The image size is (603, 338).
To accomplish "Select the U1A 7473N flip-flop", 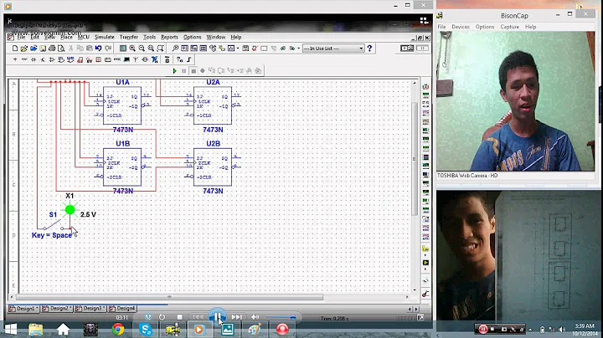I will [122, 105].
